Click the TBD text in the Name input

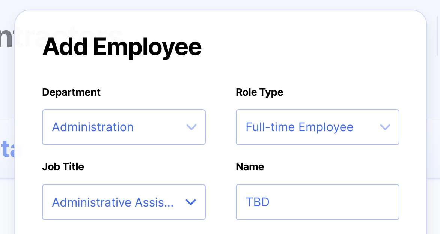[x=258, y=202]
